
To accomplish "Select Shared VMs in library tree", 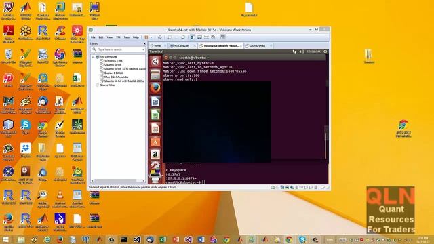I will tap(107, 85).
